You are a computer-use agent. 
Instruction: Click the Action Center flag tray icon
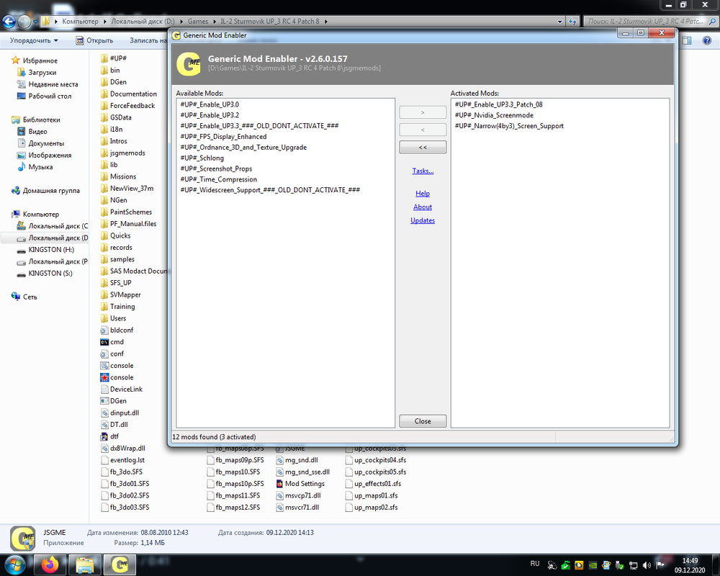tap(660, 565)
